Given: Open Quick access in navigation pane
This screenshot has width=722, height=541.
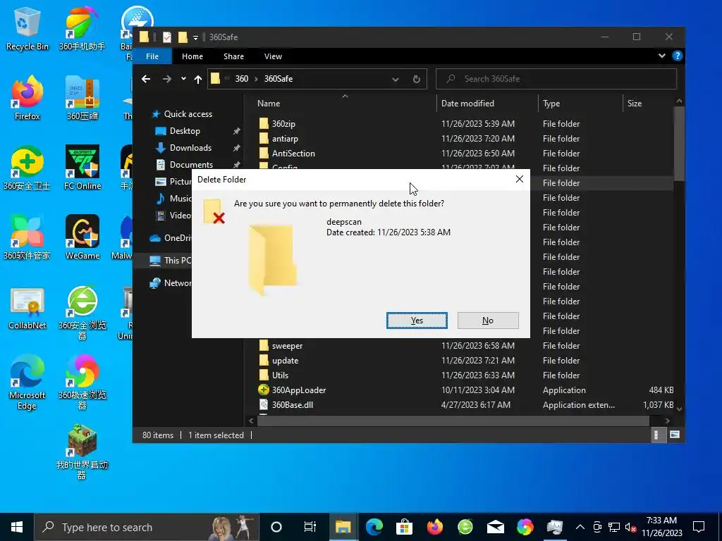Looking at the screenshot, I should pos(188,114).
